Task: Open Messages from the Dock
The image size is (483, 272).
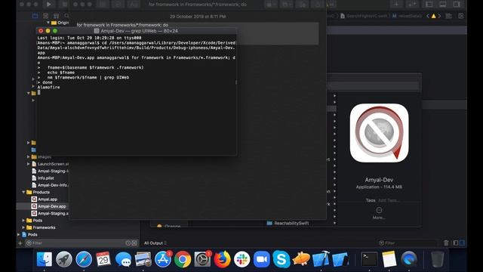Action: (x=123, y=259)
